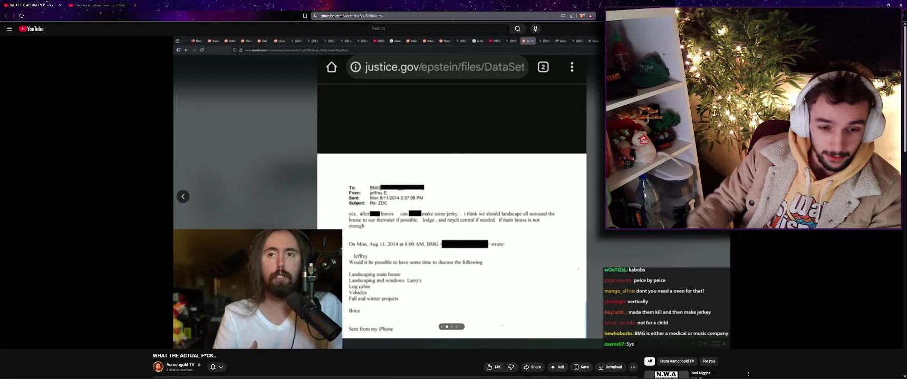
Task: Click the Ask button
Action: [x=557, y=367]
